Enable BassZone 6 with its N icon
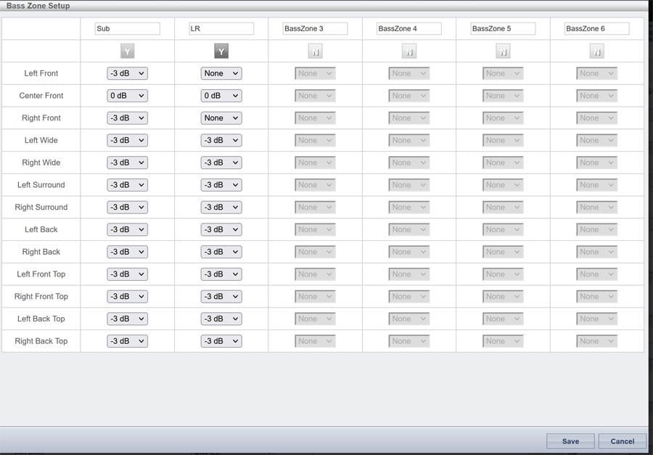 point(596,52)
